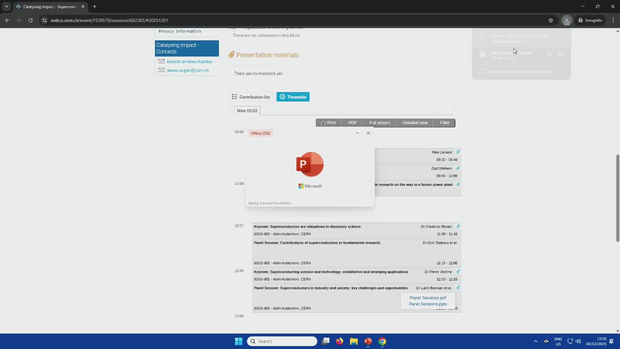Tick the checkbox in the downloads popup
The height and width of the screenshot is (349, 620).
481,72
